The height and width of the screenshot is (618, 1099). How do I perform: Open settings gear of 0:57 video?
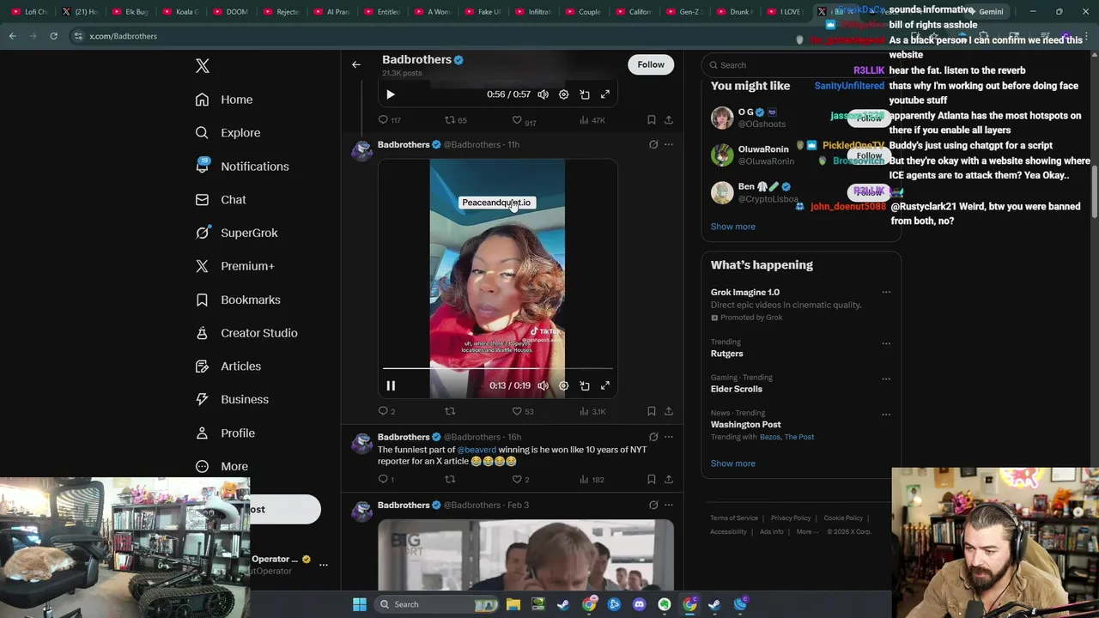click(563, 94)
